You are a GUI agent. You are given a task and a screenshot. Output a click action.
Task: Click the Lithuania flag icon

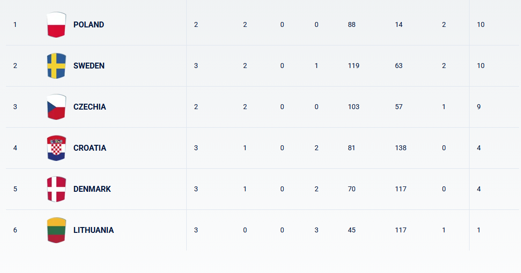[56, 230]
